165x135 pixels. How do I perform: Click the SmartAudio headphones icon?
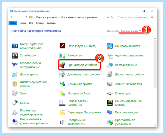click(x=15, y=56)
